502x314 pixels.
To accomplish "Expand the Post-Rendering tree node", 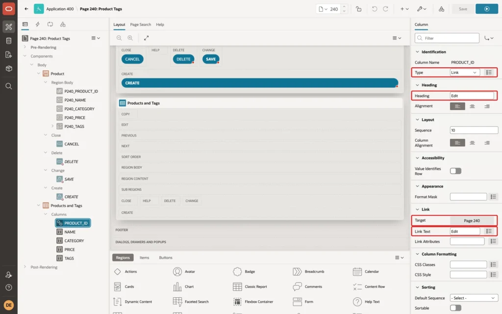I will [25, 267].
